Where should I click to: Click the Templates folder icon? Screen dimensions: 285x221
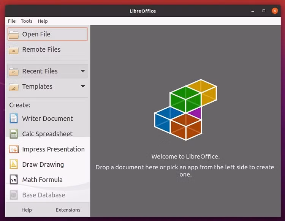pyautogui.click(x=14, y=87)
